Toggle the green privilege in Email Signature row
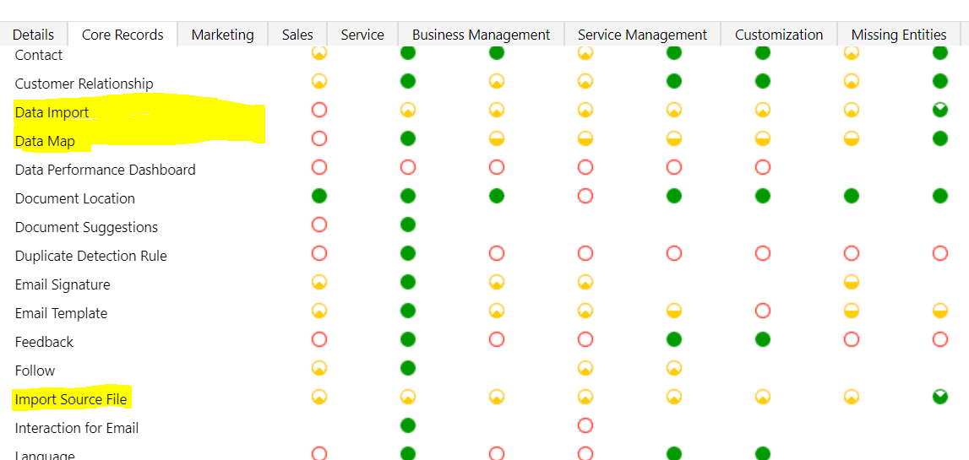Image resolution: width=969 pixels, height=460 pixels. (x=408, y=282)
